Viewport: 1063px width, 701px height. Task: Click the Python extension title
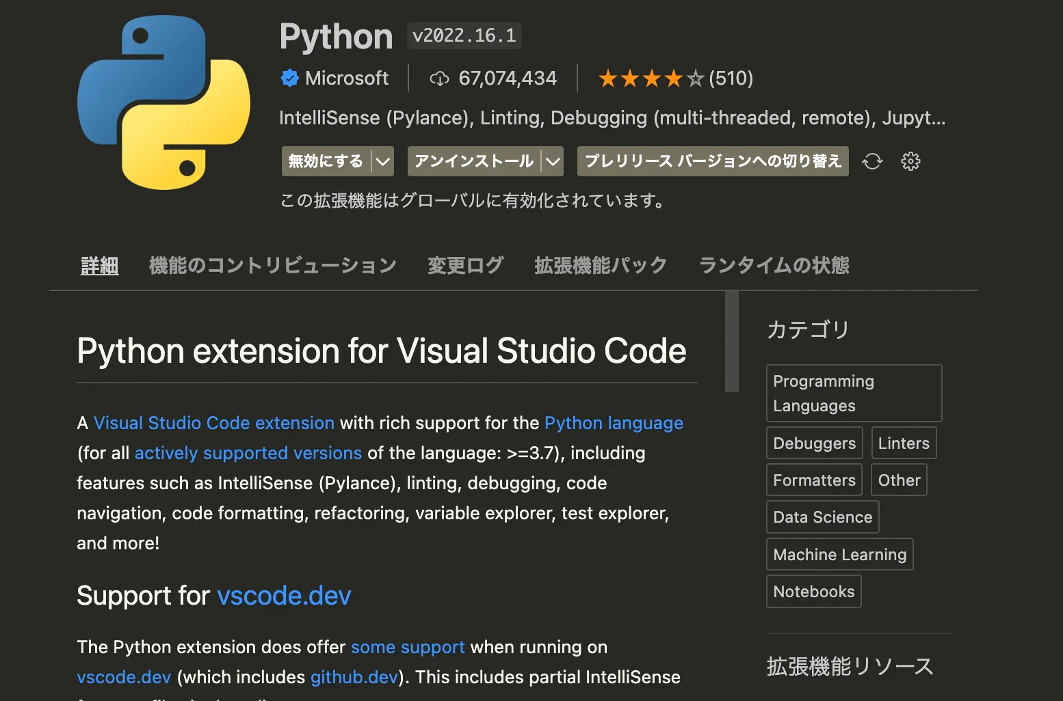click(x=336, y=36)
